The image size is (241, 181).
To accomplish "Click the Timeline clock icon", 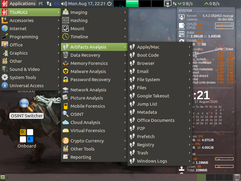I will pos(66,37).
